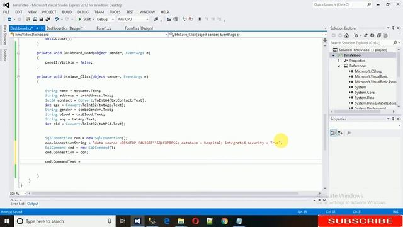Open the DEBUG menu
The image size is (403, 227).
[x=82, y=12]
